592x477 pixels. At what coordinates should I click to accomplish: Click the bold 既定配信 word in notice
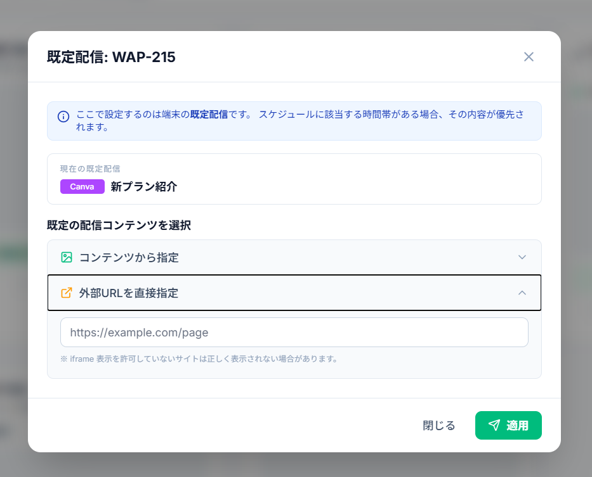point(209,114)
